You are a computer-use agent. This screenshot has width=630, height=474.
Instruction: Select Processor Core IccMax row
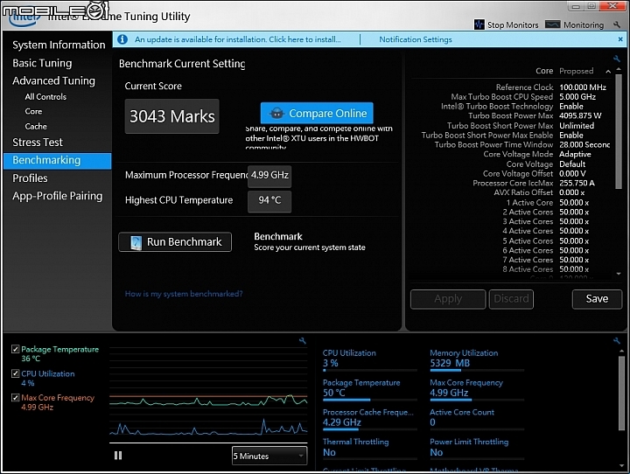[x=534, y=183]
